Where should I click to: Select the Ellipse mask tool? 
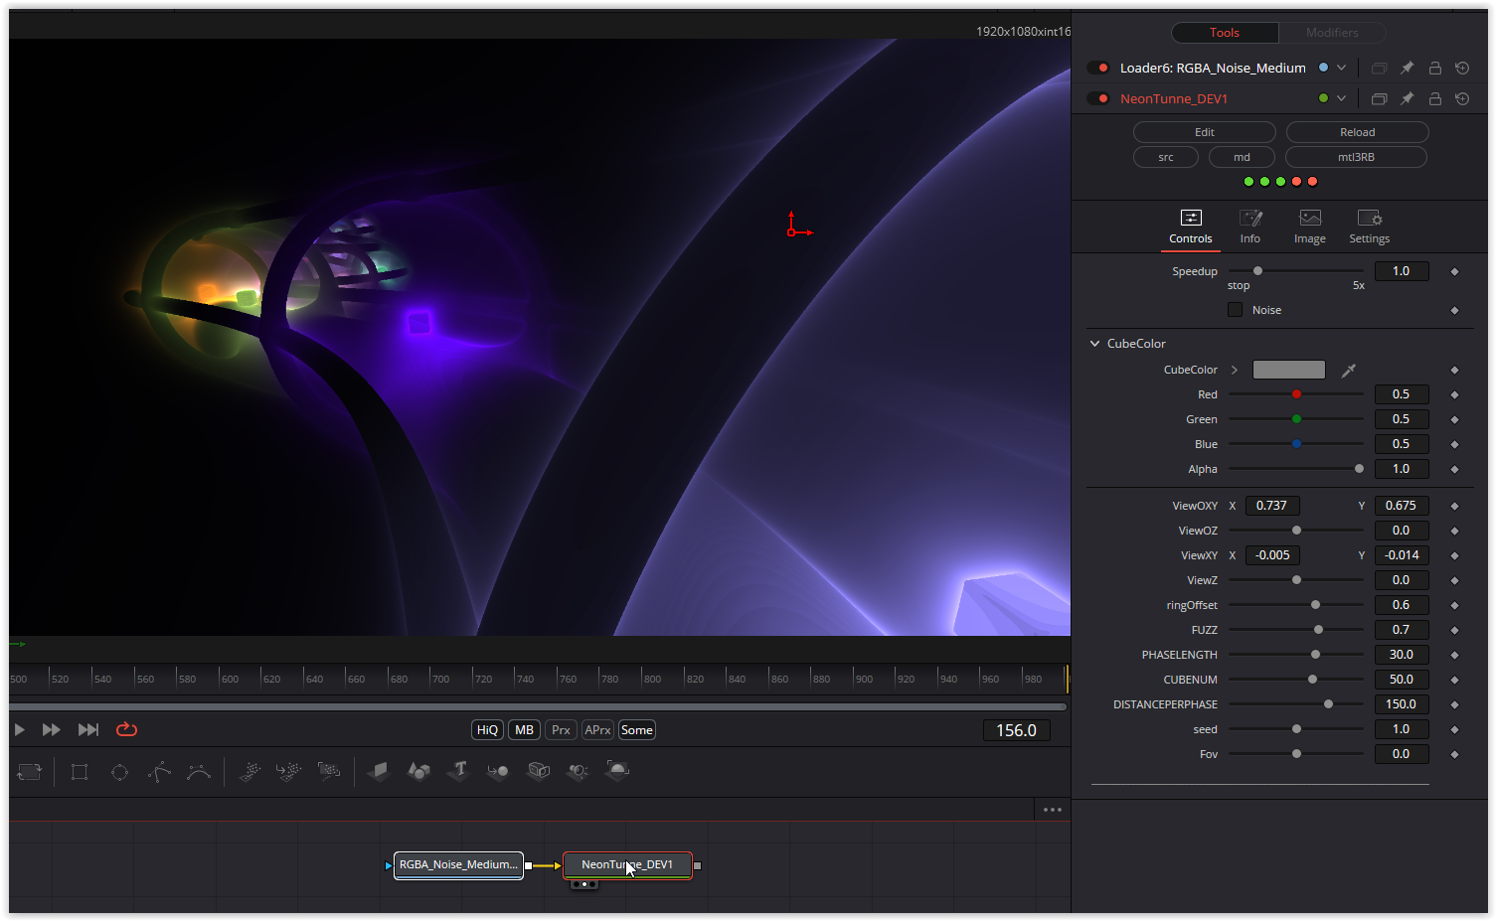(x=119, y=772)
